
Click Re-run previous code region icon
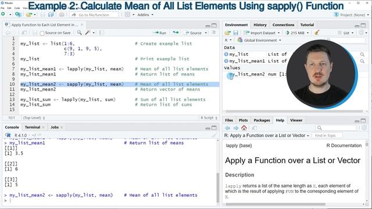(x=176, y=33)
